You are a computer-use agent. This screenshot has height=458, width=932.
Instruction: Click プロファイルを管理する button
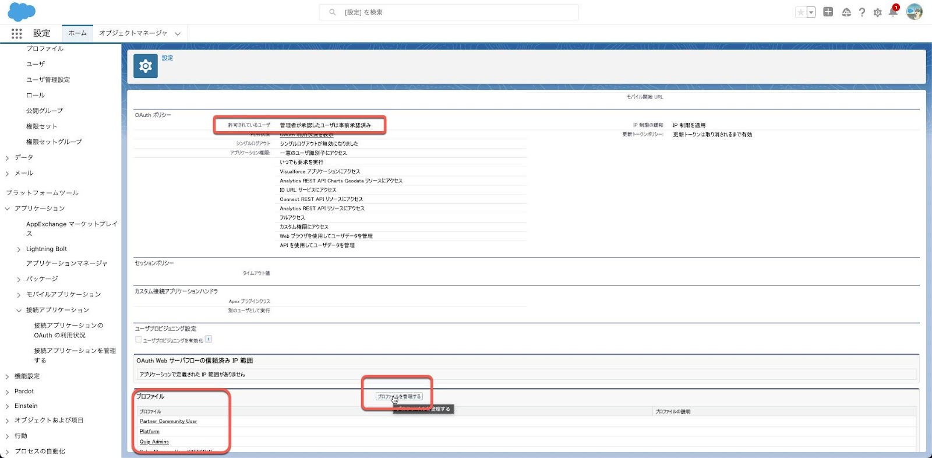click(399, 397)
